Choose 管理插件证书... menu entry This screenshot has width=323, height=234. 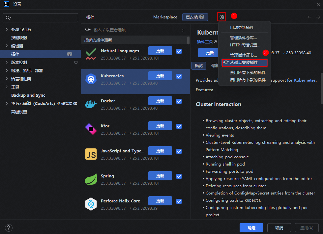click(244, 55)
